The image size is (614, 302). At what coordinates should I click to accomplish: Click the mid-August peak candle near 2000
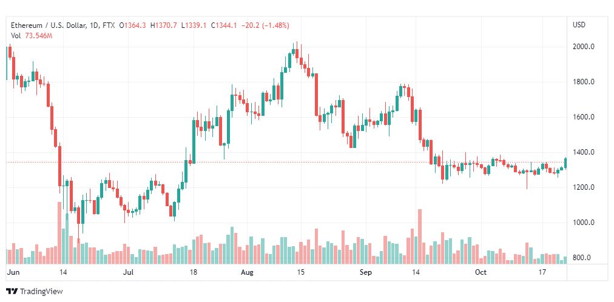[297, 53]
